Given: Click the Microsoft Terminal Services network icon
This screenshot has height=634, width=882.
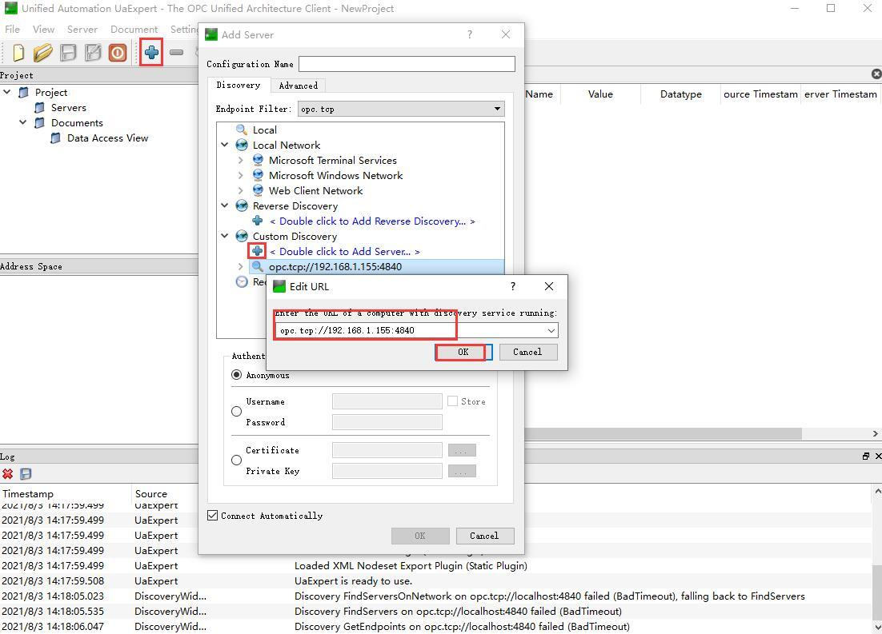Looking at the screenshot, I should tap(258, 160).
